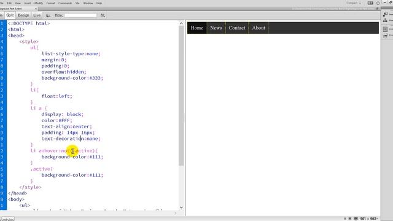The height and width of the screenshot is (221, 393).
Task: Click the '<body>' tag line
Action: [x=17, y=199]
